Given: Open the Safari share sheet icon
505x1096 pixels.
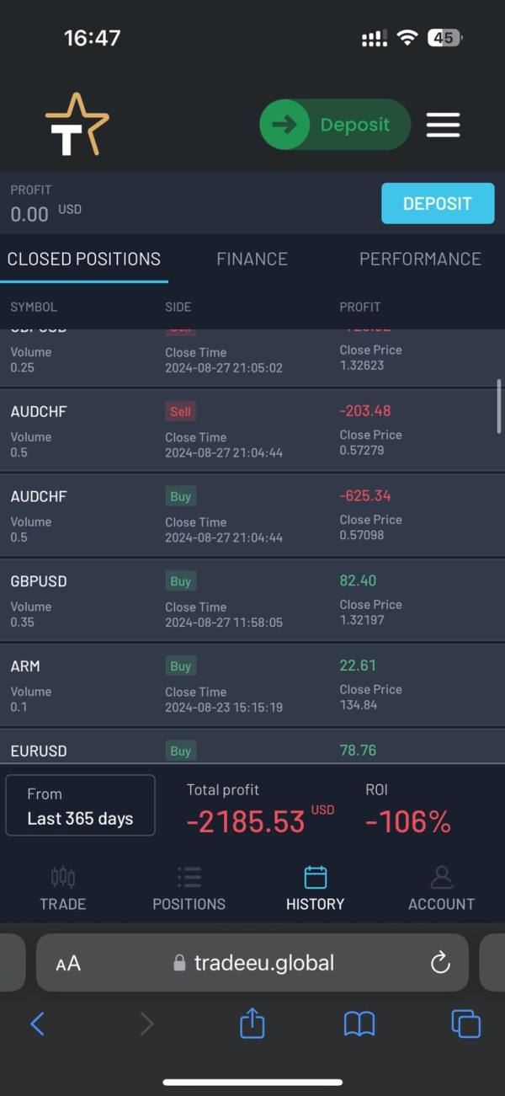Looking at the screenshot, I should [252, 1024].
